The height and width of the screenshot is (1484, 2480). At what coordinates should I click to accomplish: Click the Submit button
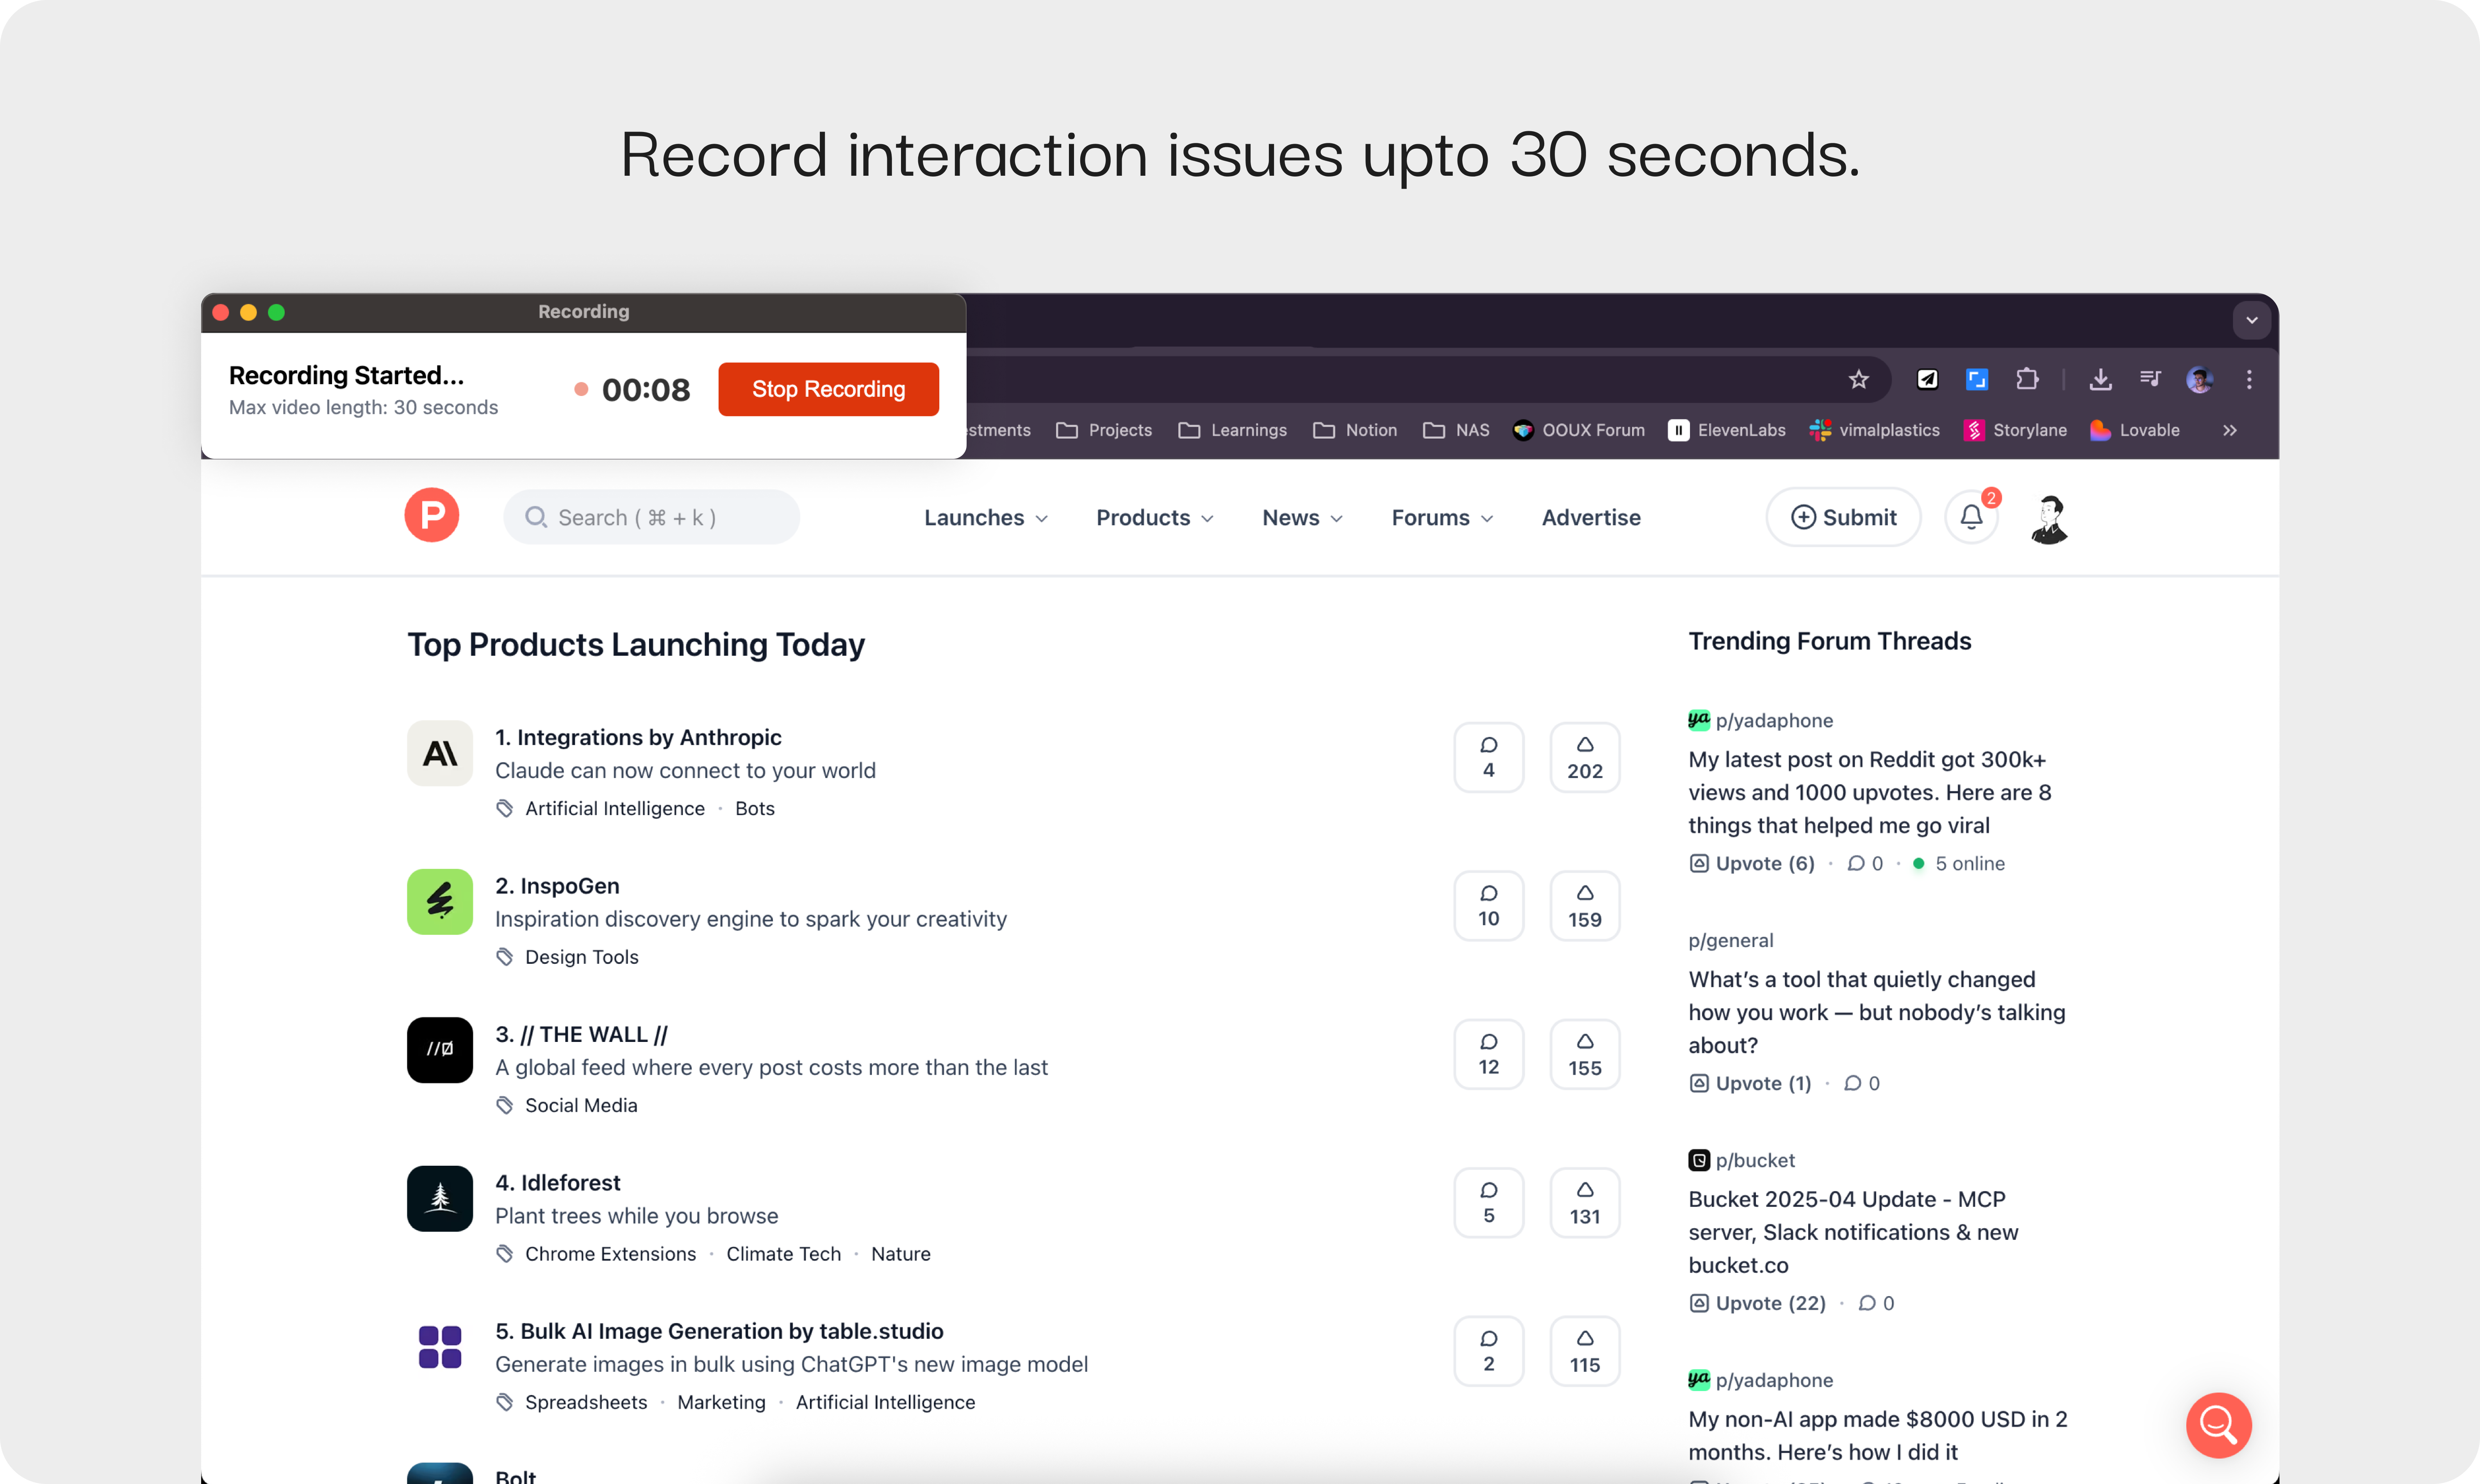(1843, 517)
